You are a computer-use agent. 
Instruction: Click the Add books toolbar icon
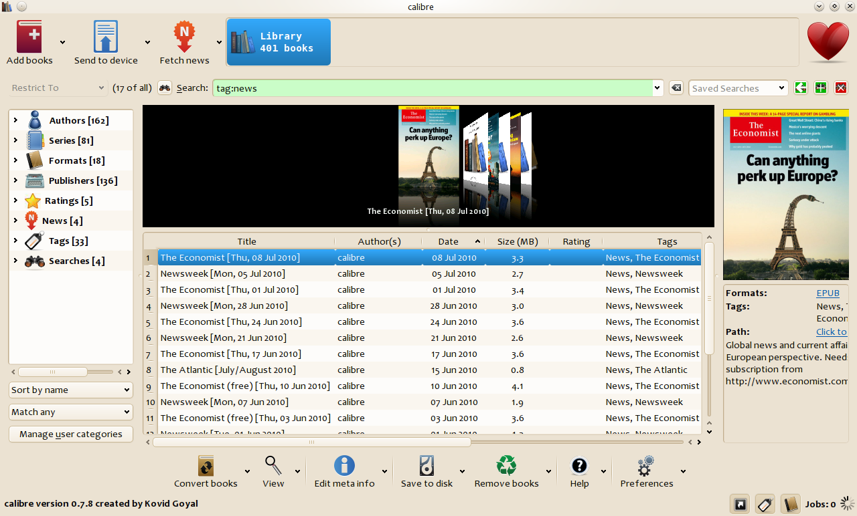pos(29,36)
